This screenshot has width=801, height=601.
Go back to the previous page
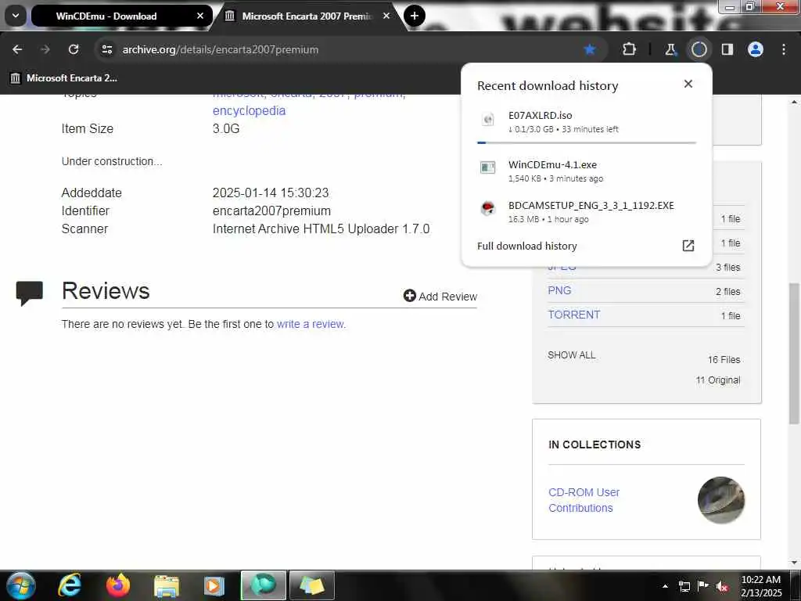[x=17, y=49]
